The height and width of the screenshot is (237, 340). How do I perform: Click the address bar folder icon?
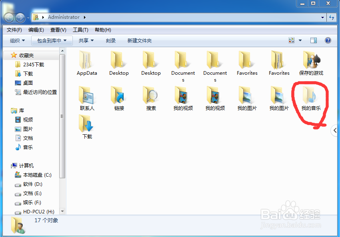point(36,17)
